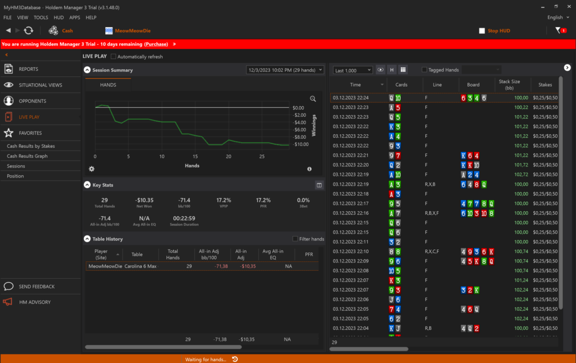The height and width of the screenshot is (363, 576).
Task: Open the VIEW menu
Action: tap(22, 17)
